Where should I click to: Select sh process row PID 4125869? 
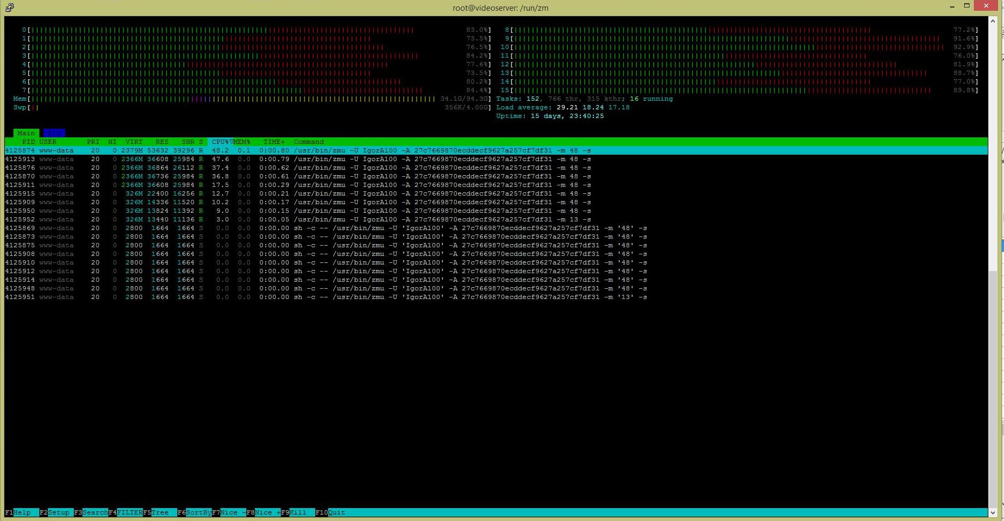(x=496, y=228)
